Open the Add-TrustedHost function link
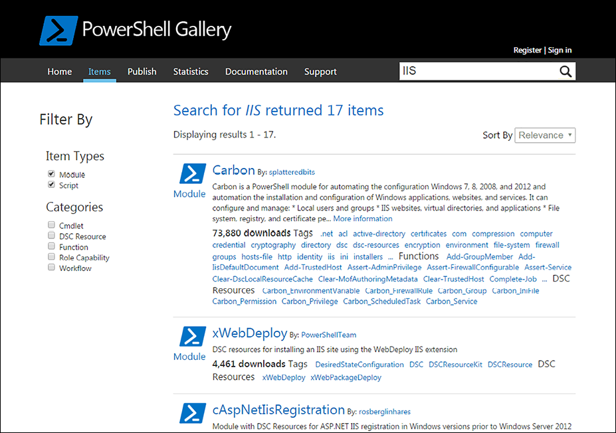This screenshot has width=616, height=433. coord(313,268)
